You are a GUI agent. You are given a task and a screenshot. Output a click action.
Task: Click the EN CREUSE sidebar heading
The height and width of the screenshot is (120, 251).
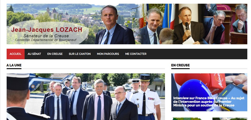(180, 65)
